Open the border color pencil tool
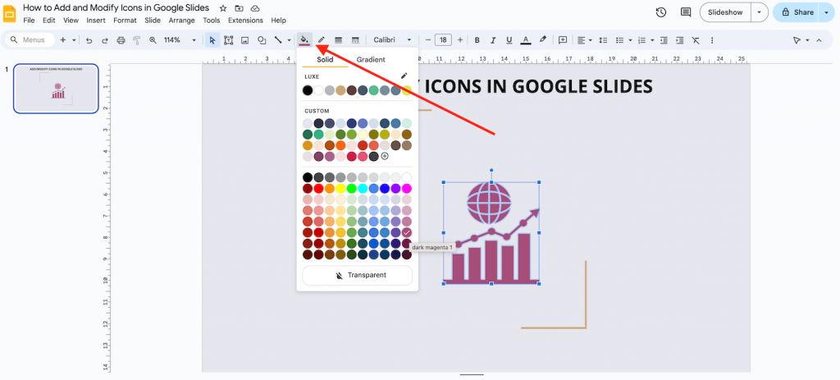Screen dimensions: 840x380 pos(322,39)
